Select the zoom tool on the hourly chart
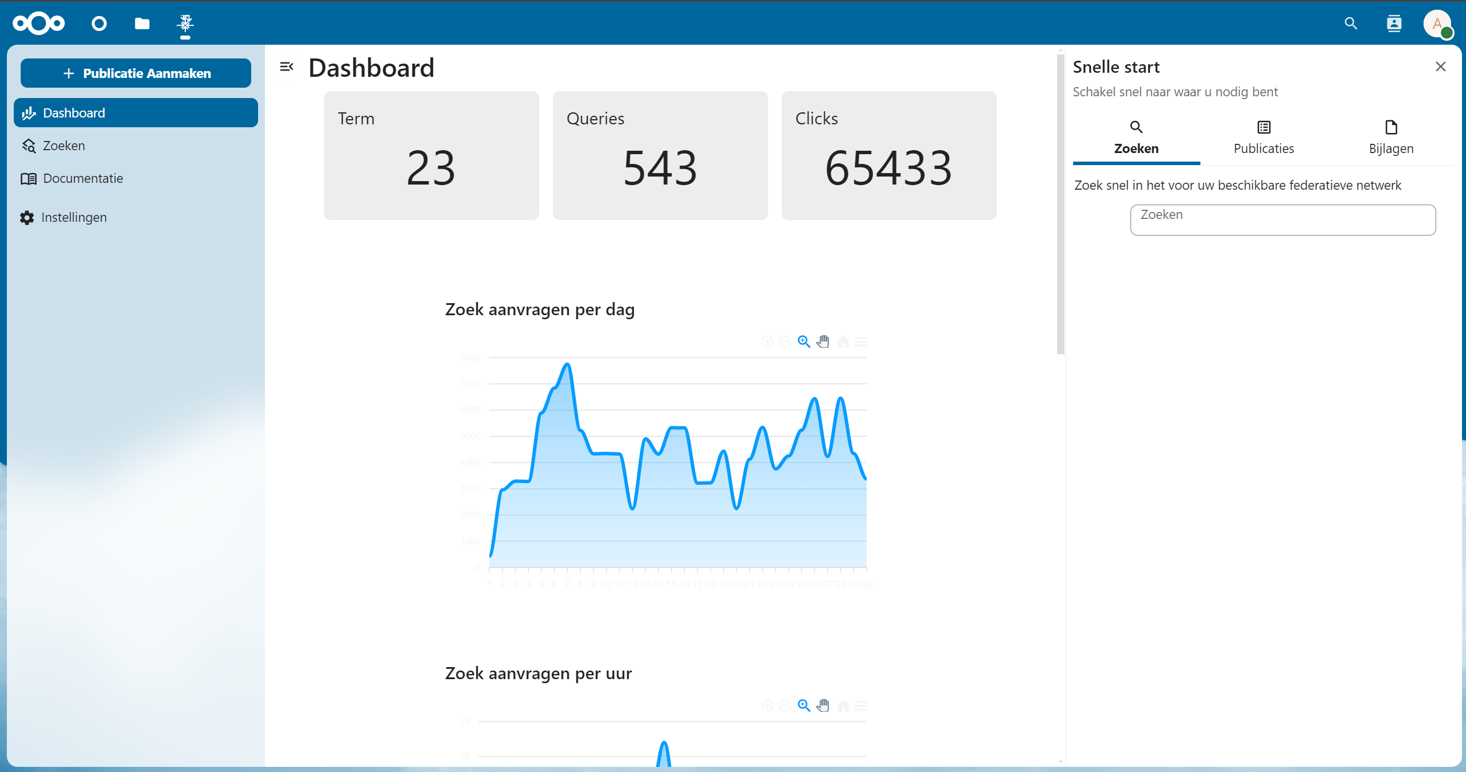Image resolution: width=1466 pixels, height=772 pixels. click(x=804, y=706)
